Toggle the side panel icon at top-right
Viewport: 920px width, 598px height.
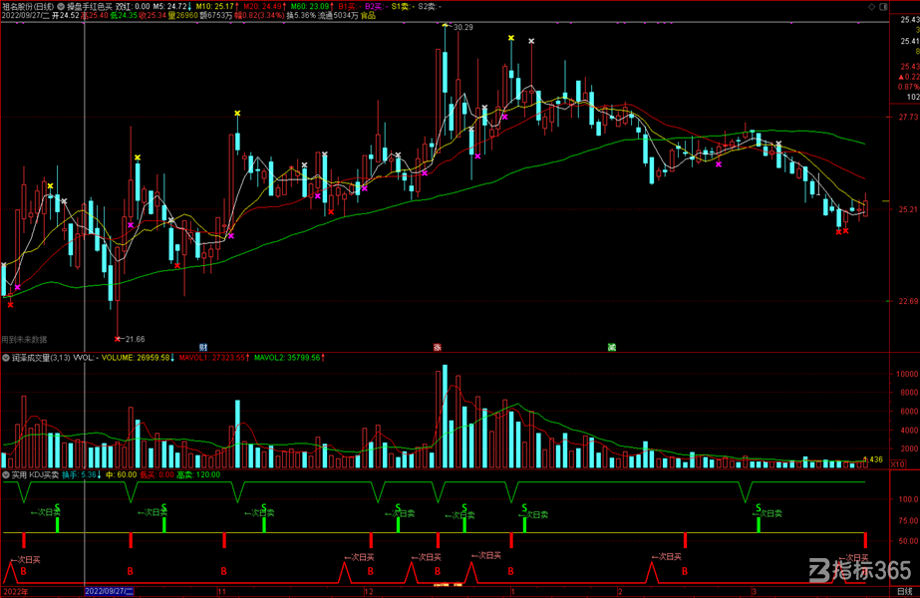[x=884, y=6]
